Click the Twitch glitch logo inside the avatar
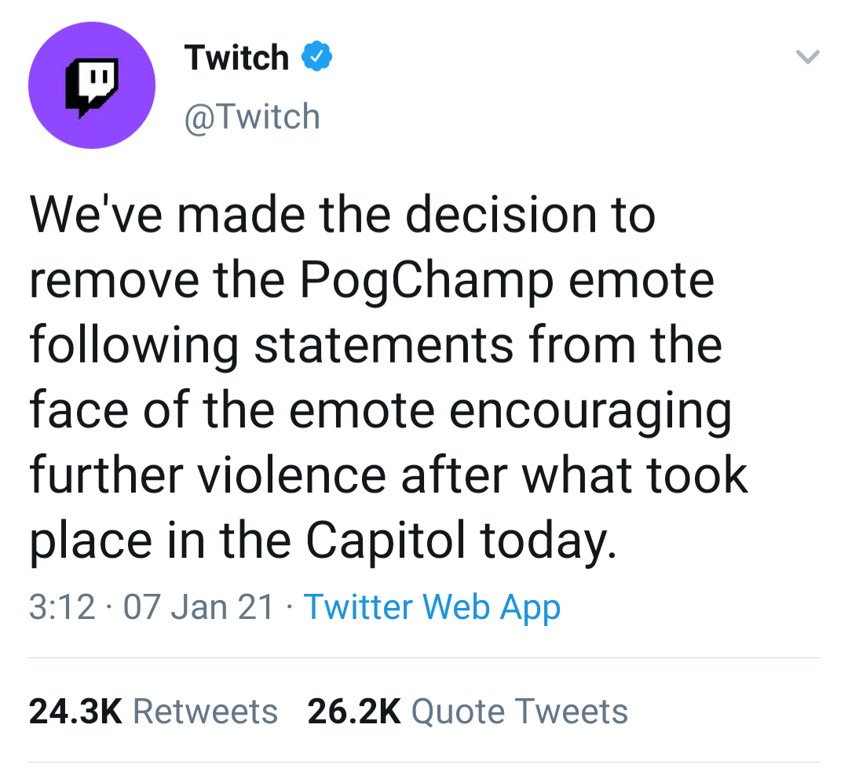Viewport: 848px width, 768px height. point(91,86)
